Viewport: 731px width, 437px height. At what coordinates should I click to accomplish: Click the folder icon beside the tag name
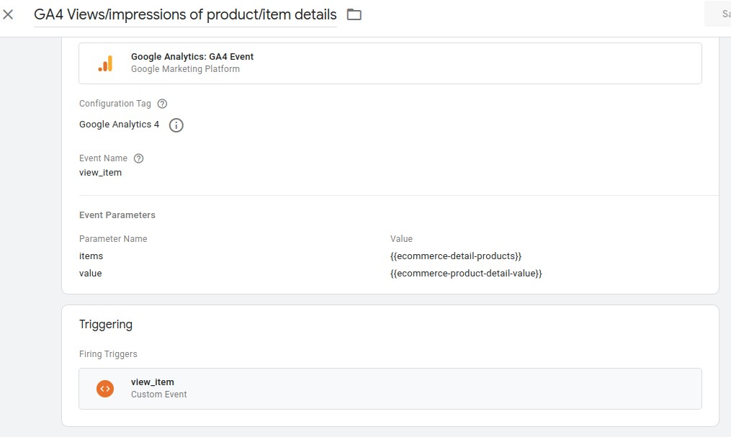(x=354, y=14)
